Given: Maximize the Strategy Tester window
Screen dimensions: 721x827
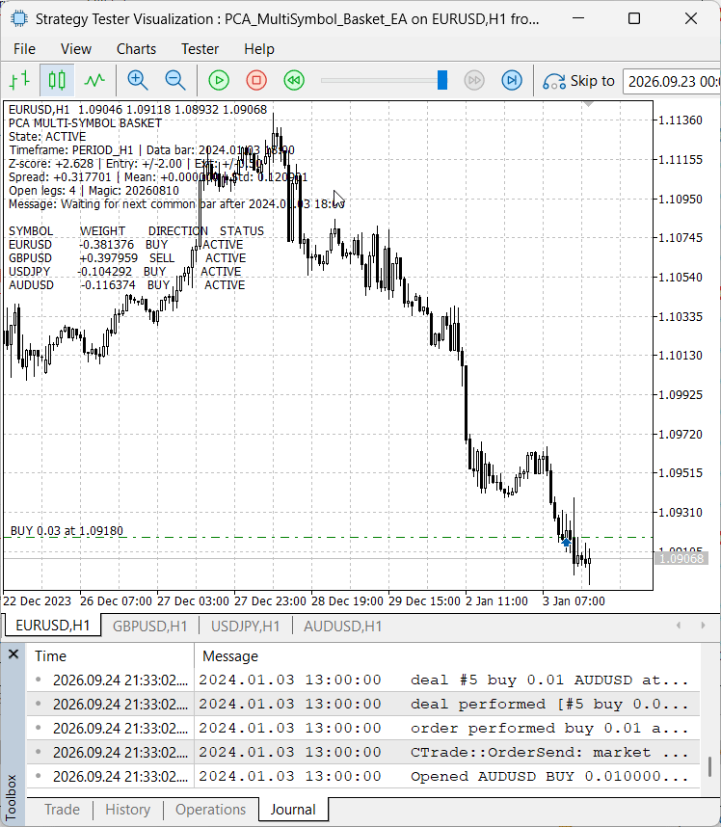Looking at the screenshot, I should pos(634,19).
